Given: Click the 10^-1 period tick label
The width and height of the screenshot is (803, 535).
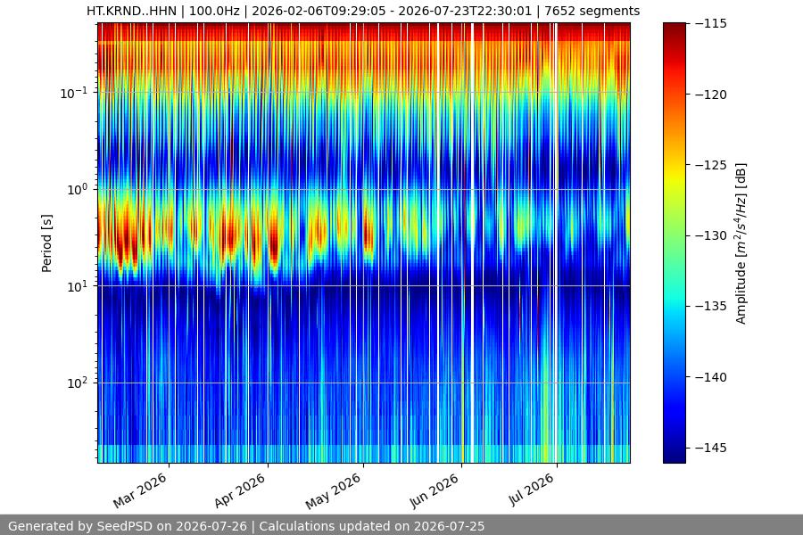Looking at the screenshot, I should point(74,93).
